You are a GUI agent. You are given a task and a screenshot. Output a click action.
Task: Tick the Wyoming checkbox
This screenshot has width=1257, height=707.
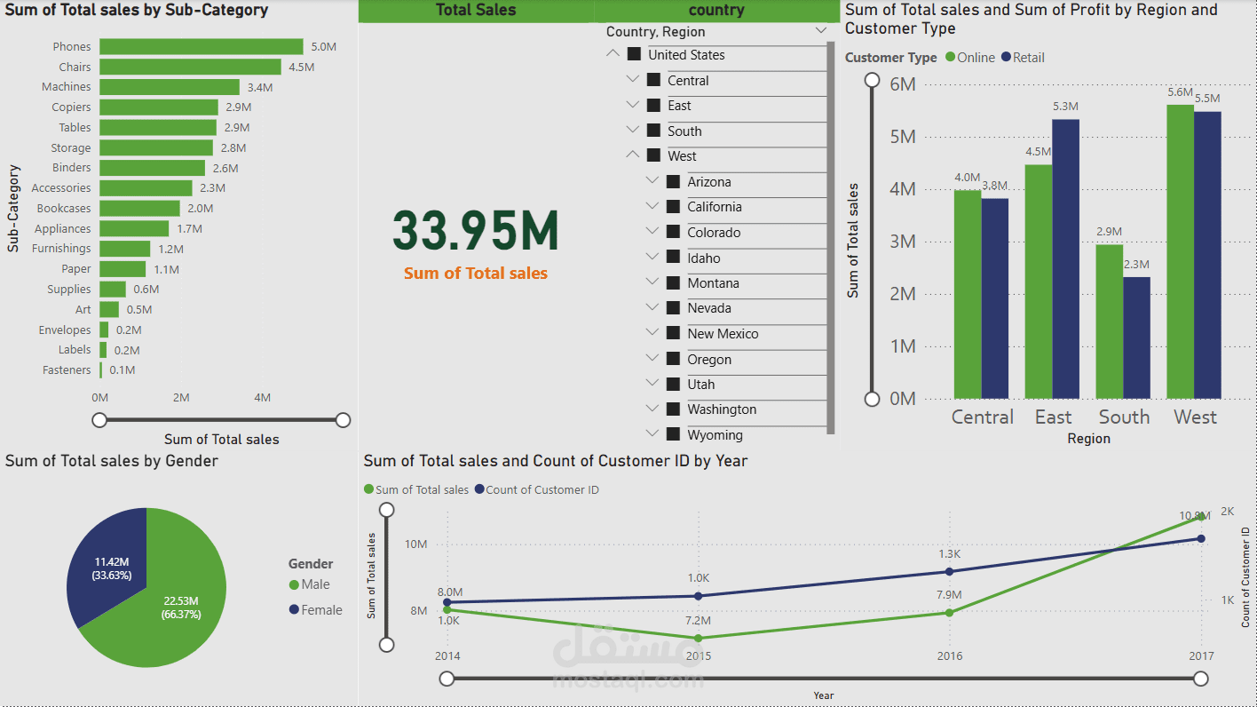(672, 435)
